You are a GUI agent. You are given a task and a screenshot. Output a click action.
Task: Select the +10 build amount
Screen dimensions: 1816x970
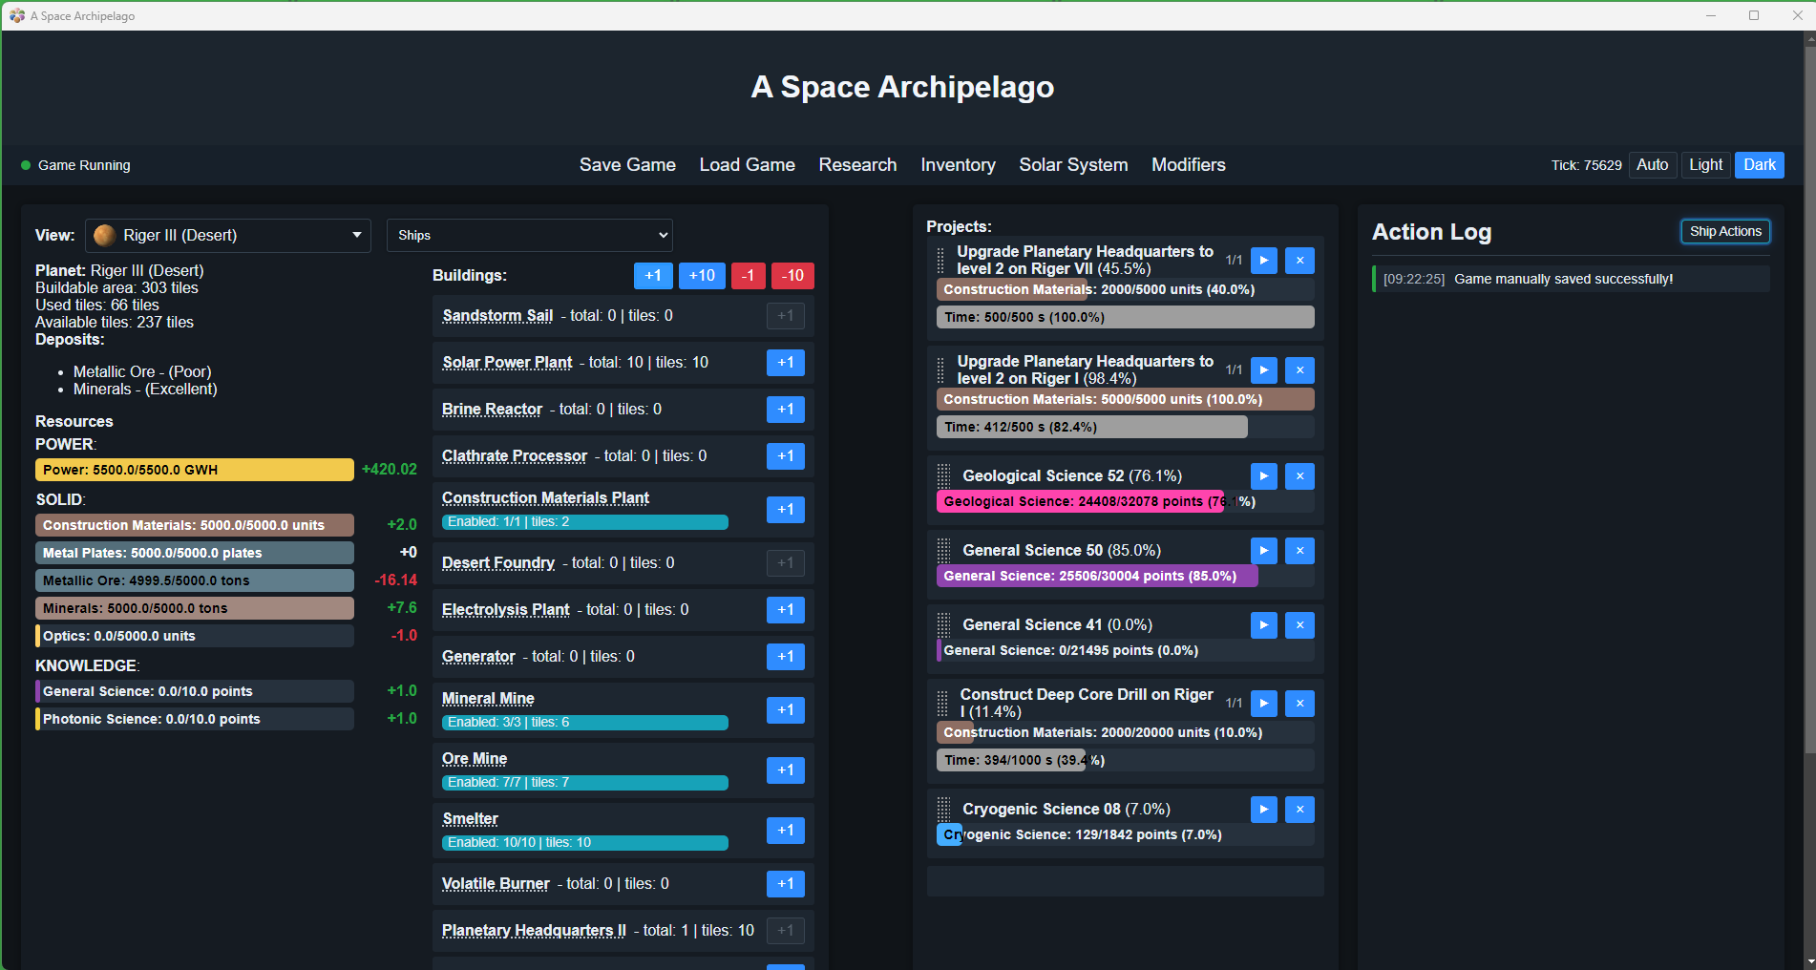tap(702, 276)
